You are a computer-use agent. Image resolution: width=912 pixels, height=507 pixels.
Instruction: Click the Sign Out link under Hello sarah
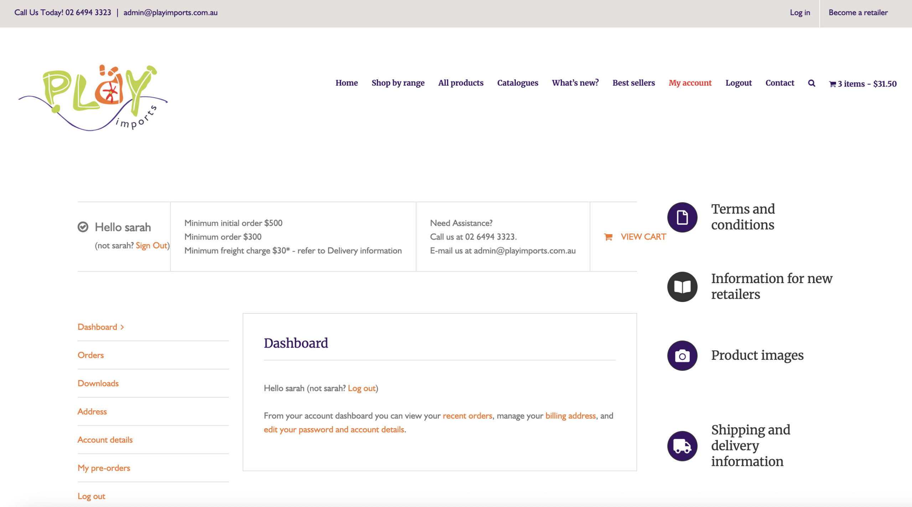click(x=151, y=245)
